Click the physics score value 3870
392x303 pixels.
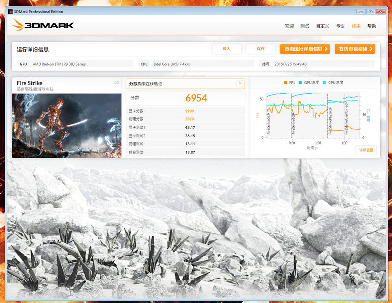click(189, 119)
